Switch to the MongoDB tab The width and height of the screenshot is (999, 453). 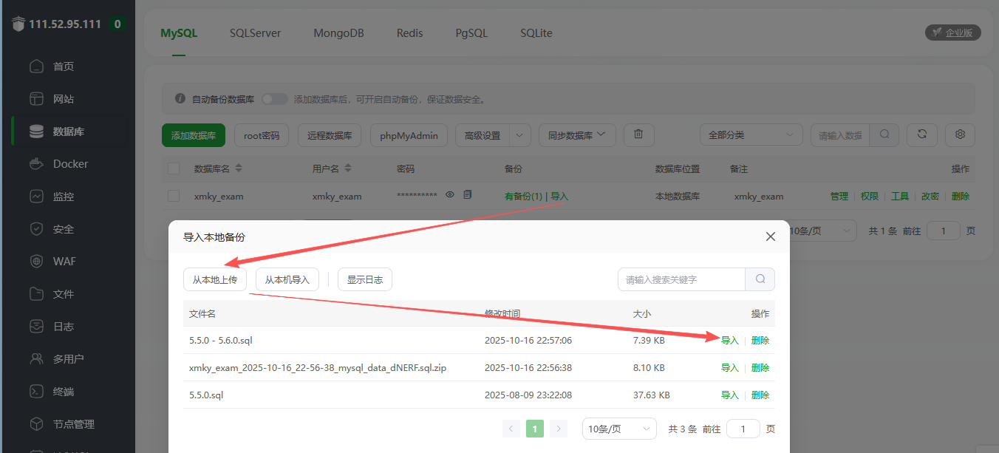[338, 33]
